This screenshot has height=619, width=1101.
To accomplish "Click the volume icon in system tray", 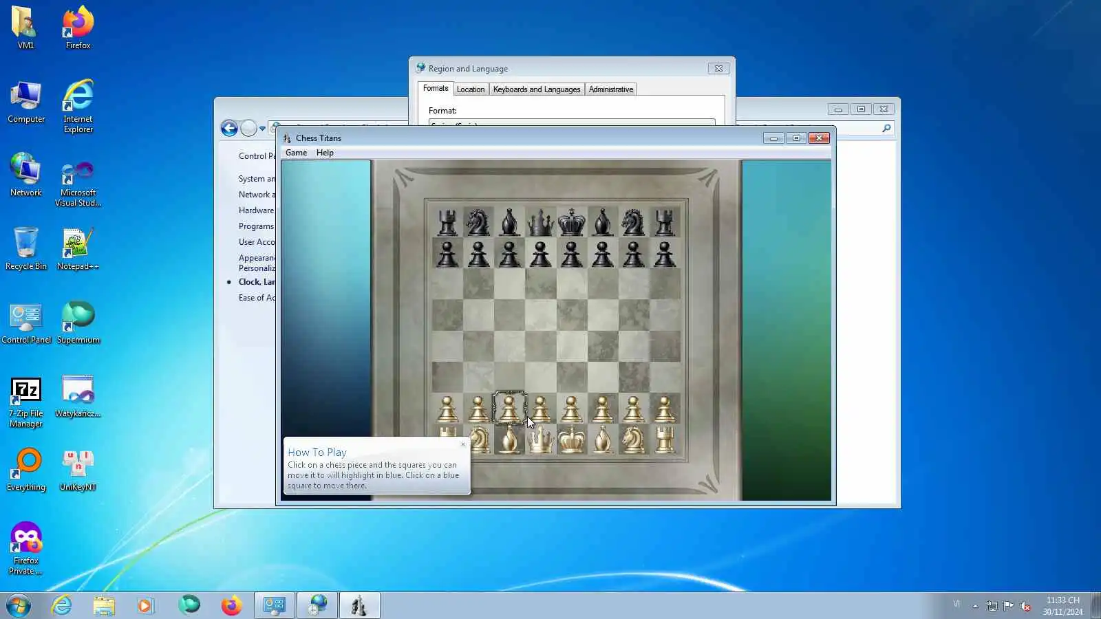I will pyautogui.click(x=1025, y=606).
